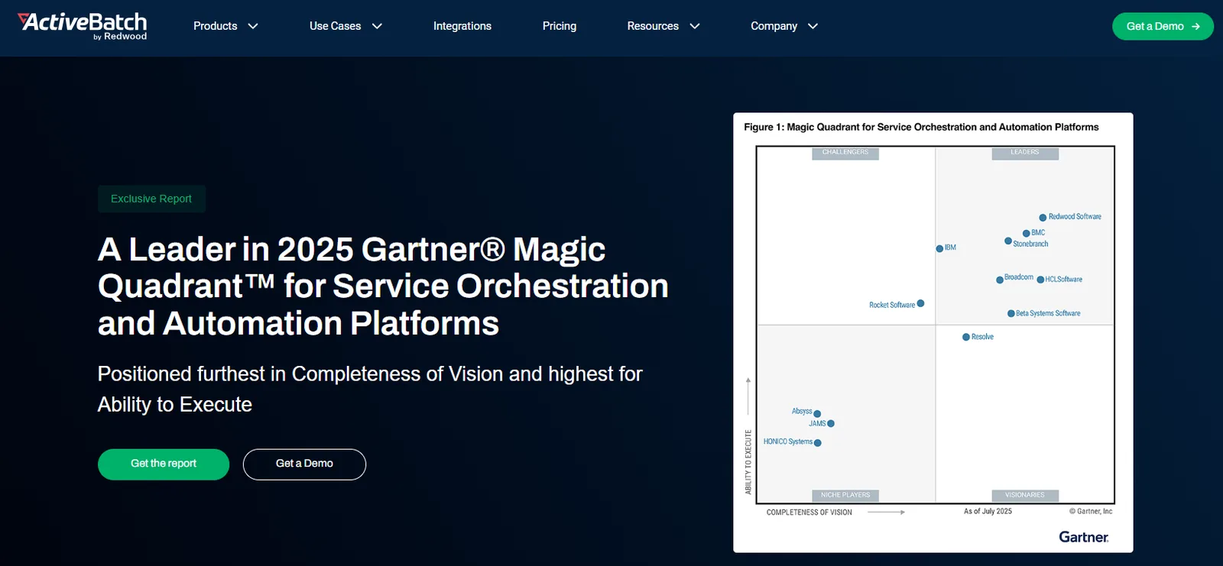Expand the Use Cases chevron
This screenshot has height=566, width=1223.
click(x=377, y=26)
